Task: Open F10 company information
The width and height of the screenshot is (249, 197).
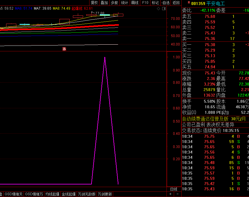Action: (x=145, y=3)
